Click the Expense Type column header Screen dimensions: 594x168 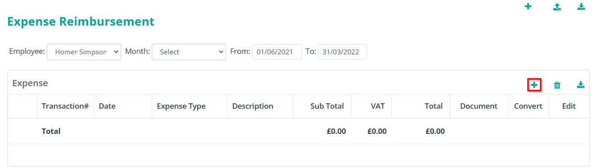point(181,106)
